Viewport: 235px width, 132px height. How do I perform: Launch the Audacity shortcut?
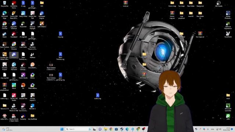click(23, 117)
